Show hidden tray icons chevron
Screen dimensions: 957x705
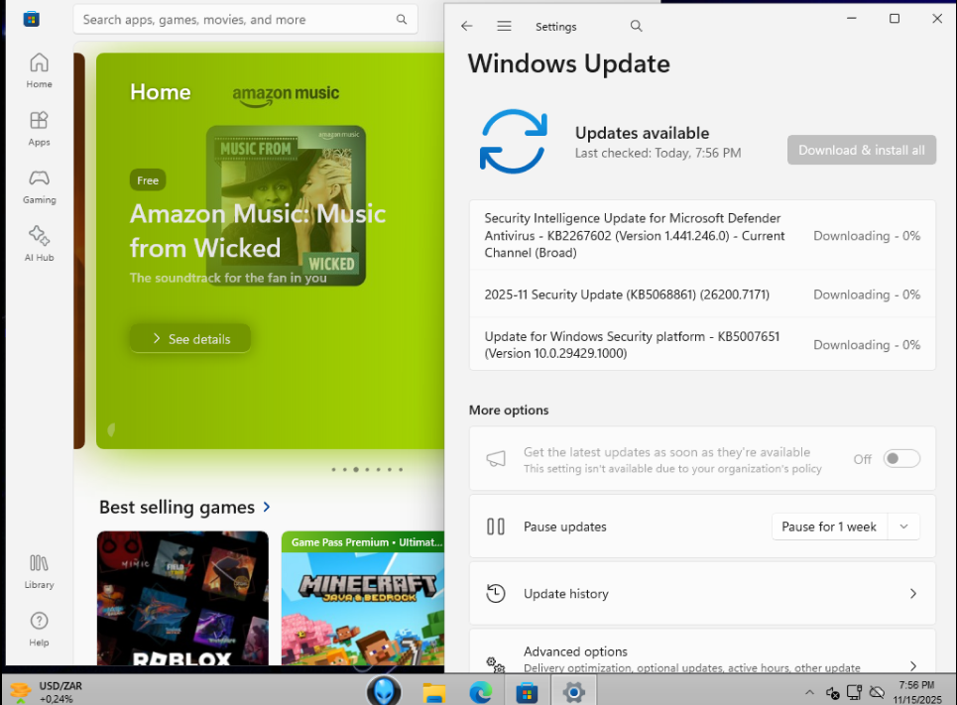809,692
